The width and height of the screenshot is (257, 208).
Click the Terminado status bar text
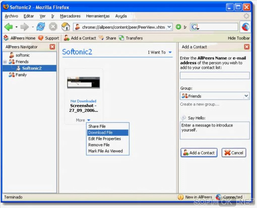[13, 197]
